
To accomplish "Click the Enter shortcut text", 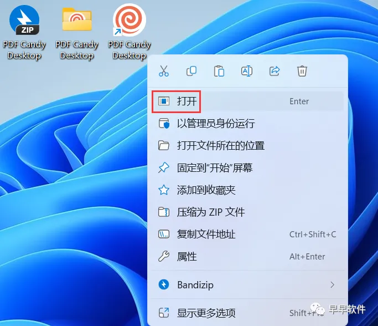I will (299, 101).
